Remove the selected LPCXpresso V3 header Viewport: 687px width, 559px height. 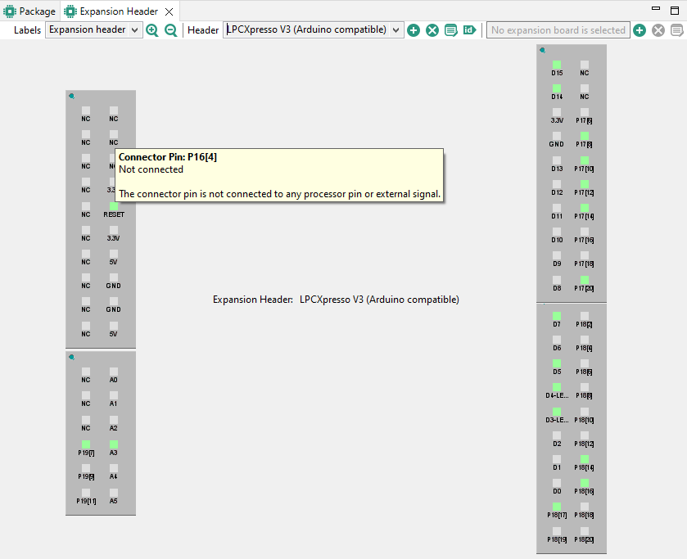tap(432, 30)
